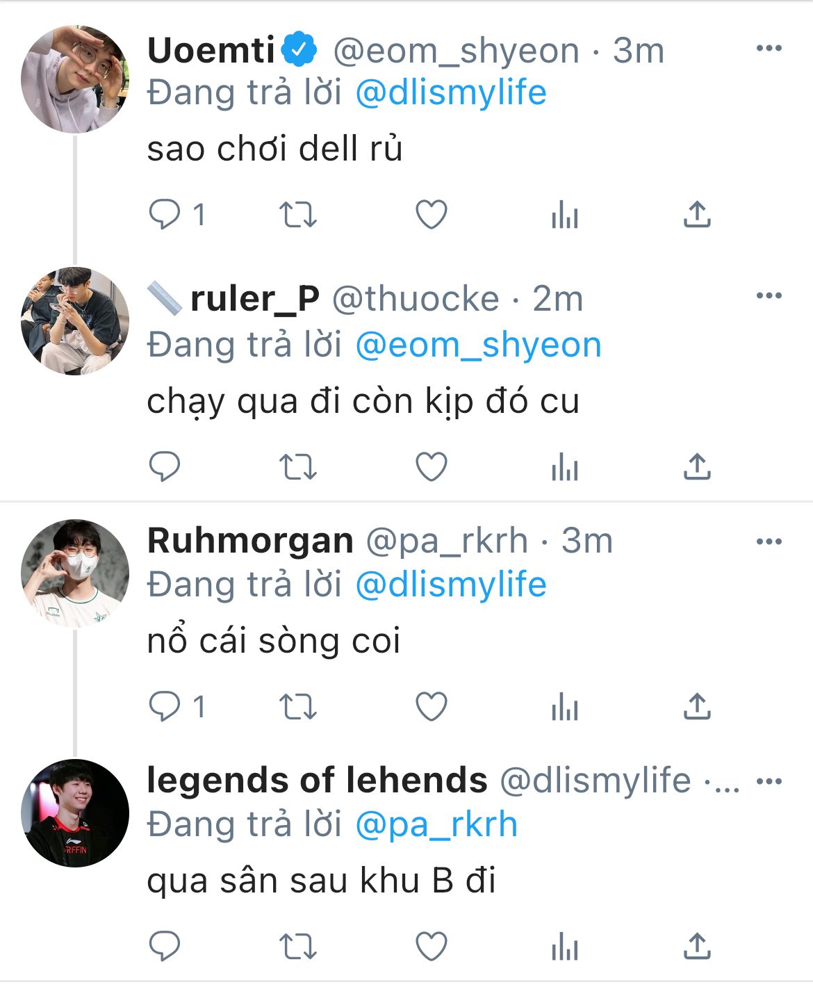Open the @pa_rkrh mention link
The width and height of the screenshot is (813, 987).
(x=436, y=825)
